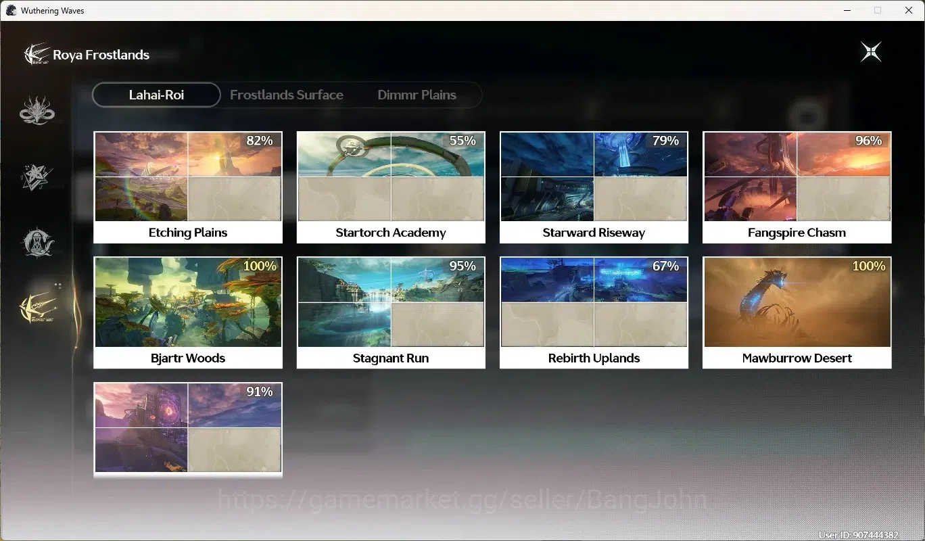Viewport: 925px width, 541px height.
Task: Select the third region emblem in sidebar
Action: pyautogui.click(x=37, y=242)
